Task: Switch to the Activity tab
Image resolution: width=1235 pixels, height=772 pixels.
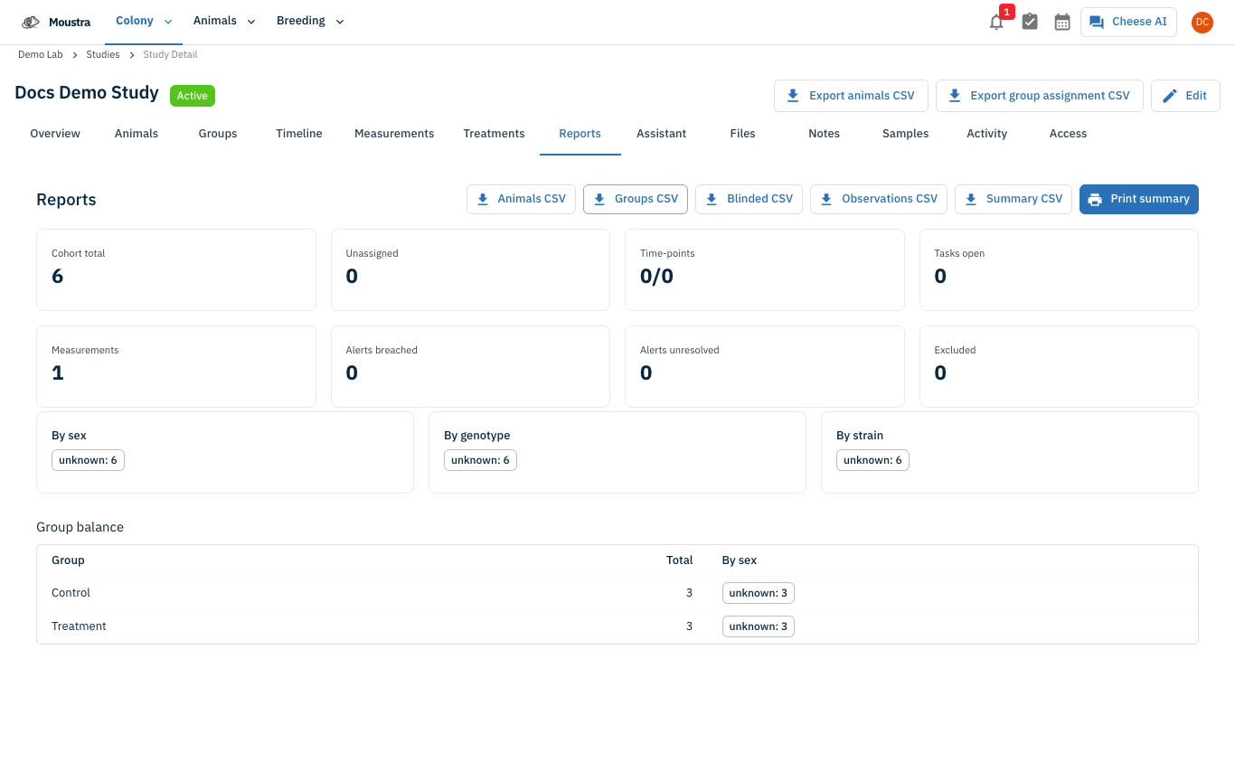Action: [x=987, y=134]
